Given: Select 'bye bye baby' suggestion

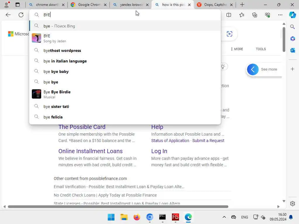Looking at the screenshot, I should [125, 71].
